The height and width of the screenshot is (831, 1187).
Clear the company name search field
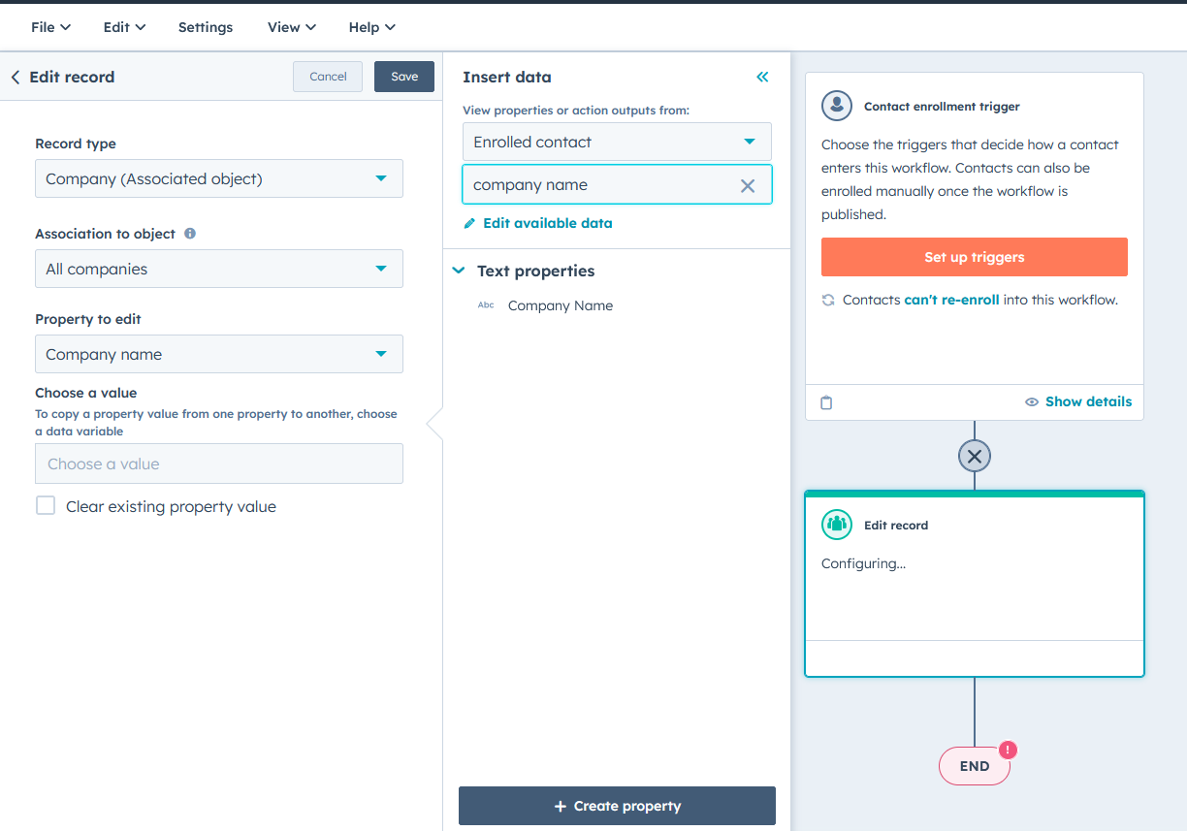(748, 185)
